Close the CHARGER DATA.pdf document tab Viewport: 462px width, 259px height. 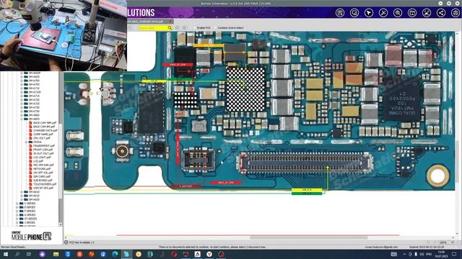pyautogui.click(x=170, y=22)
